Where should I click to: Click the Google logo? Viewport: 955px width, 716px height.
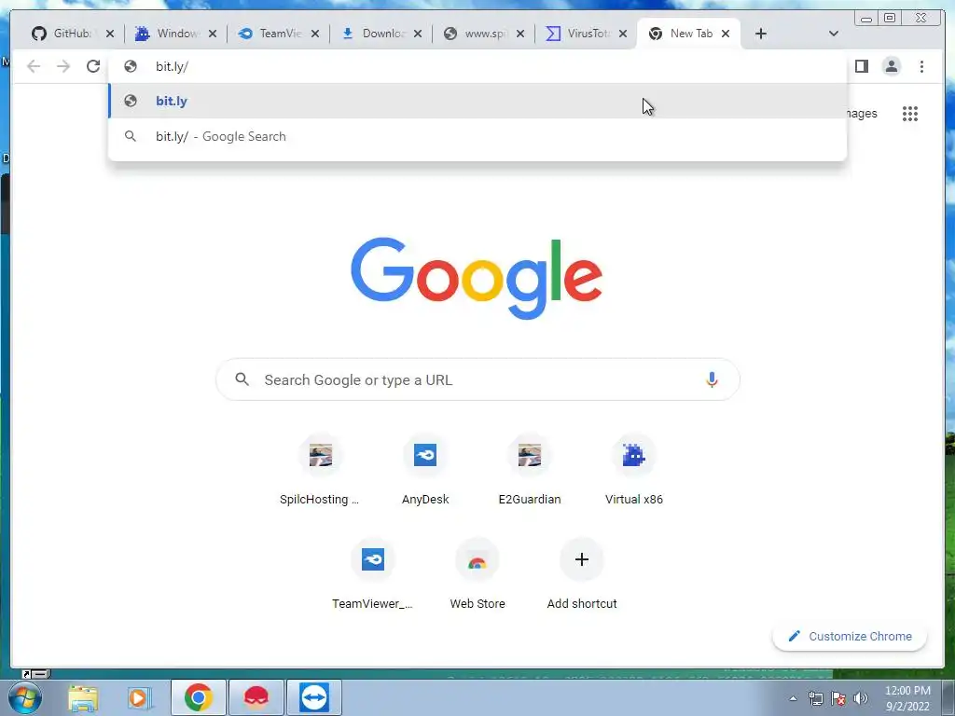pos(477,278)
